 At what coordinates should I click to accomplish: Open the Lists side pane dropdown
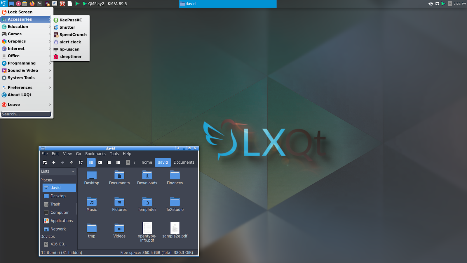[x=58, y=172]
